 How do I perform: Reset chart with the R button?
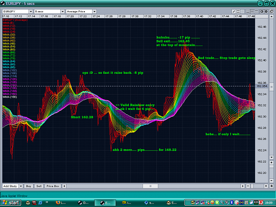[x=272, y=186]
